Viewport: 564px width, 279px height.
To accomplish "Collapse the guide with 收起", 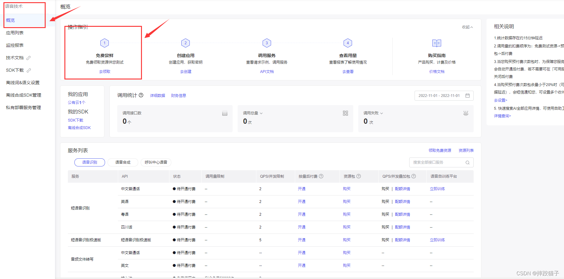I will 467,27.
